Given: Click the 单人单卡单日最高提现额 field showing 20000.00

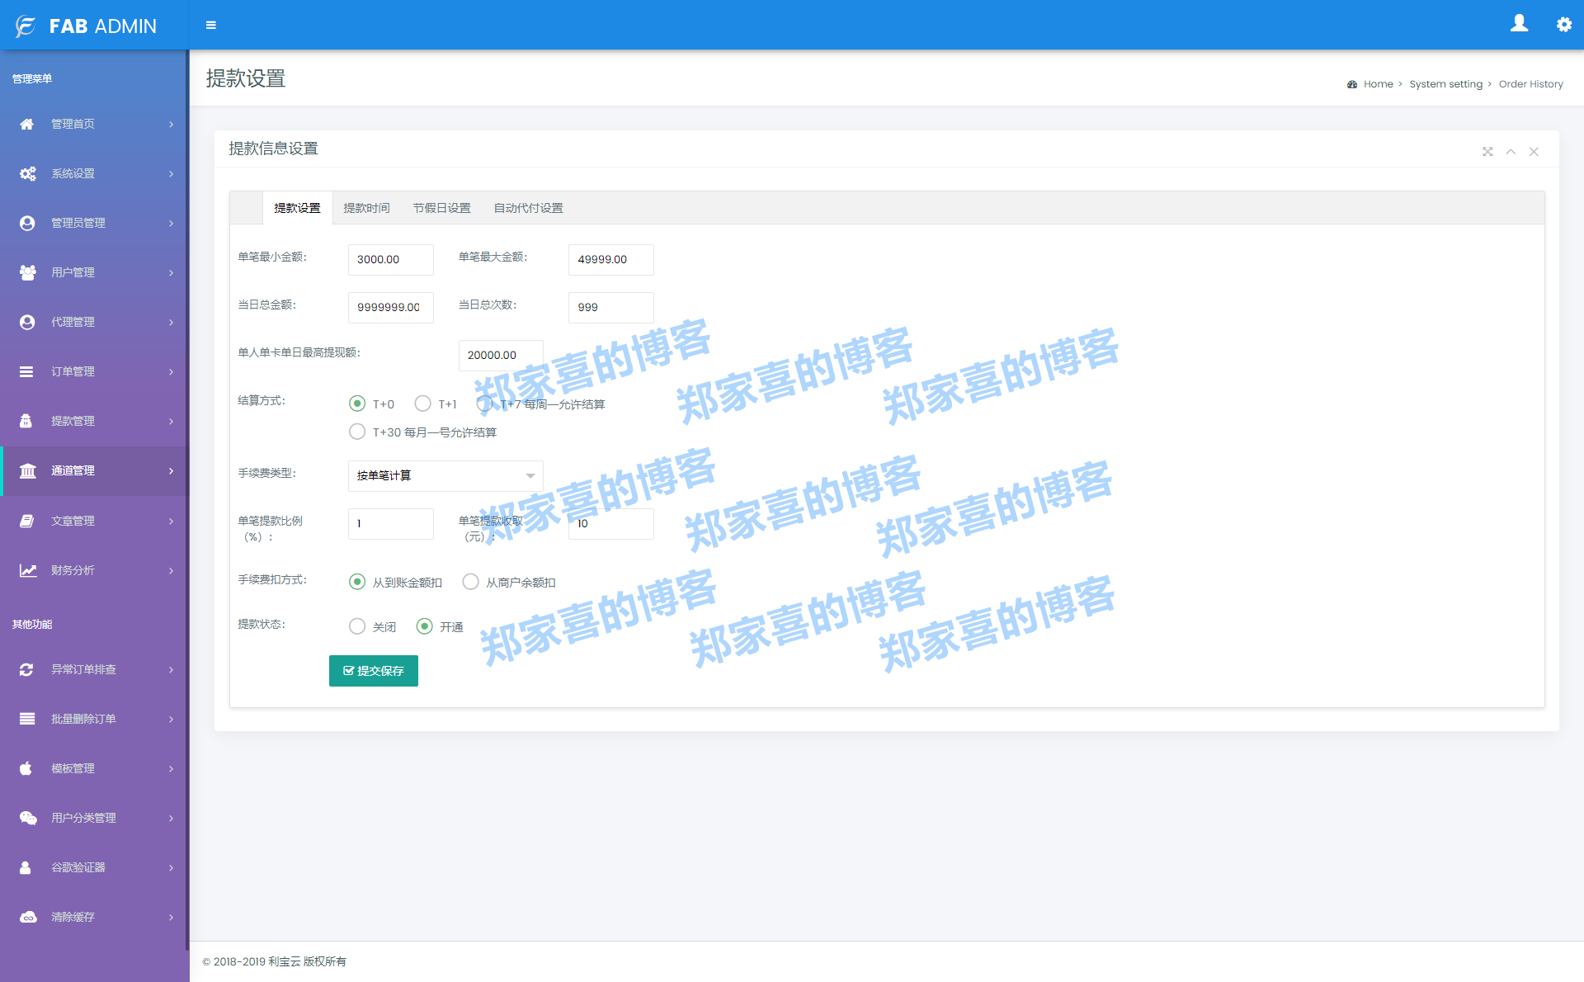Looking at the screenshot, I should click(501, 356).
